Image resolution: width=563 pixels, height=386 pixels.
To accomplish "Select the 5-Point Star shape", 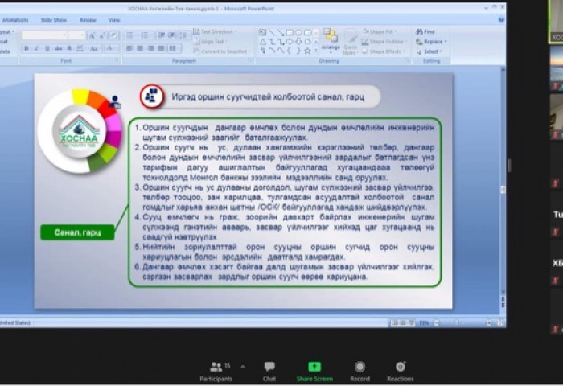I will click(x=307, y=51).
